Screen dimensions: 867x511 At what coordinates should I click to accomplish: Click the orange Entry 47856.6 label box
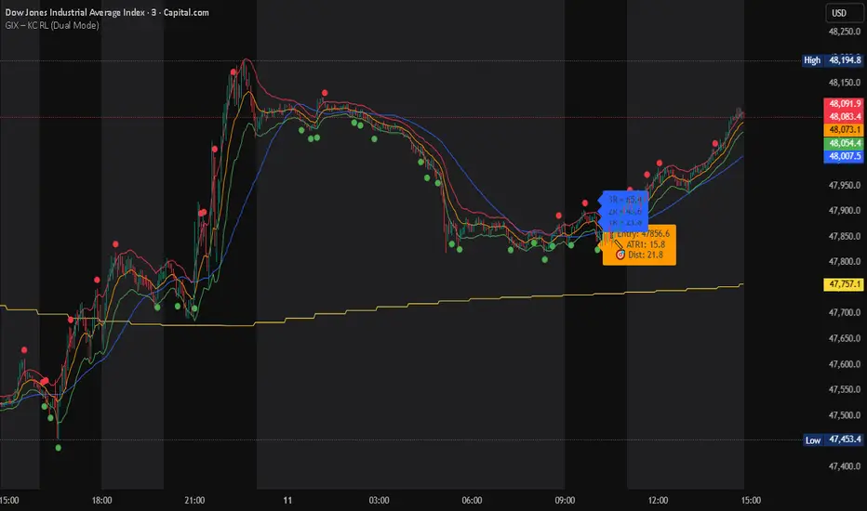[639, 244]
